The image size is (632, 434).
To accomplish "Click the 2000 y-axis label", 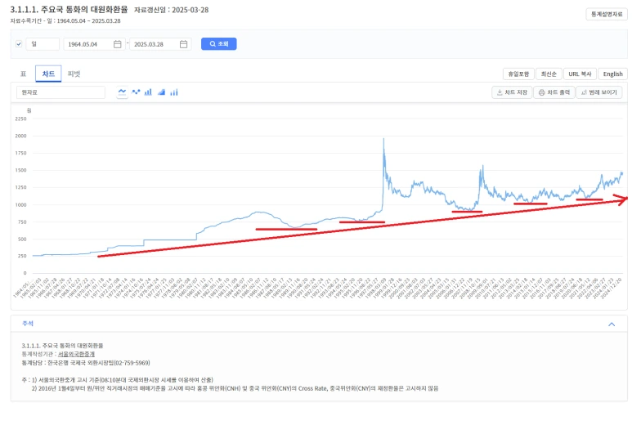I will (20, 136).
